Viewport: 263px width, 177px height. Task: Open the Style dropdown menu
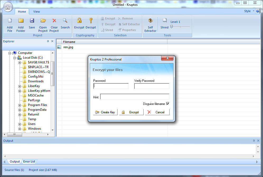coord(249,11)
